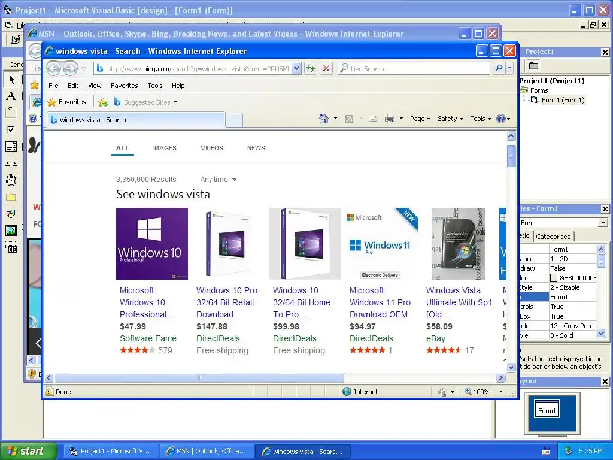Switch to the IMAGES search tab
This screenshot has height=460, width=613.
165,148
